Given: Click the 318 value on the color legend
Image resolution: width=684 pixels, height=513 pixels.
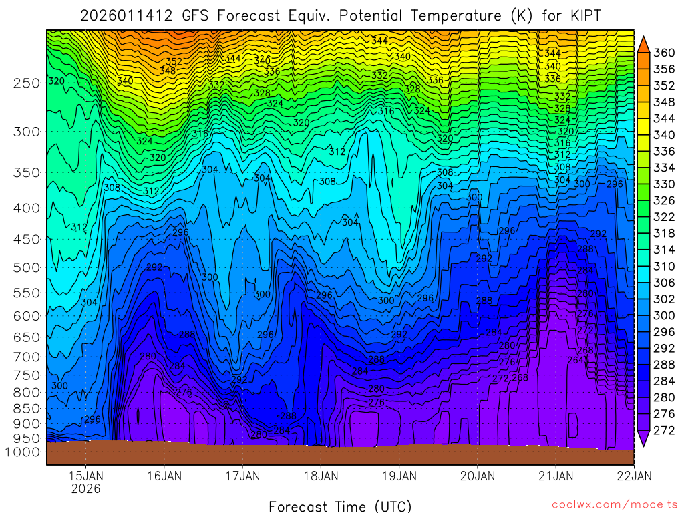Looking at the screenshot, I should 664,233.
